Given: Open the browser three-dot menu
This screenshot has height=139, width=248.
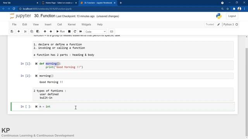Looking at the screenshot, I should point(245,9).
